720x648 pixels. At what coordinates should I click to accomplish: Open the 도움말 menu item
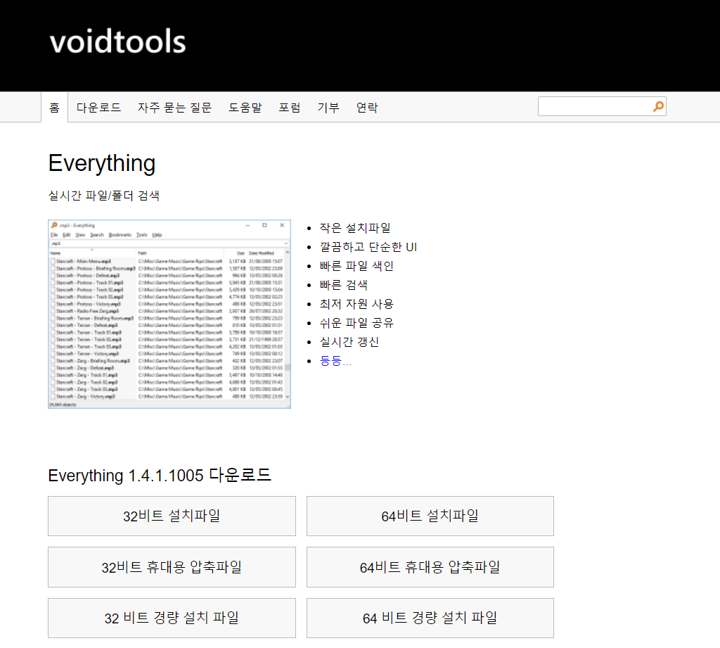pyautogui.click(x=245, y=108)
